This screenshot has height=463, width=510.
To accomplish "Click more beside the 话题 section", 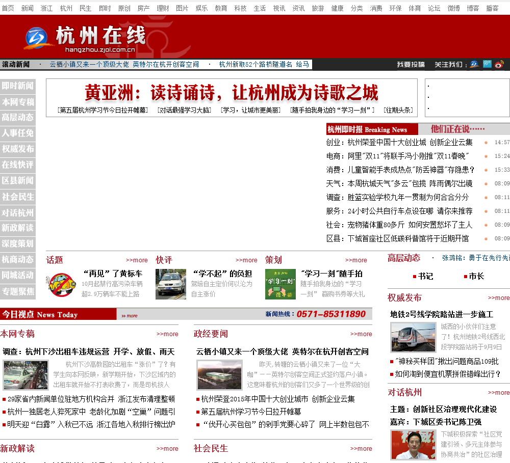I will (137, 260).
